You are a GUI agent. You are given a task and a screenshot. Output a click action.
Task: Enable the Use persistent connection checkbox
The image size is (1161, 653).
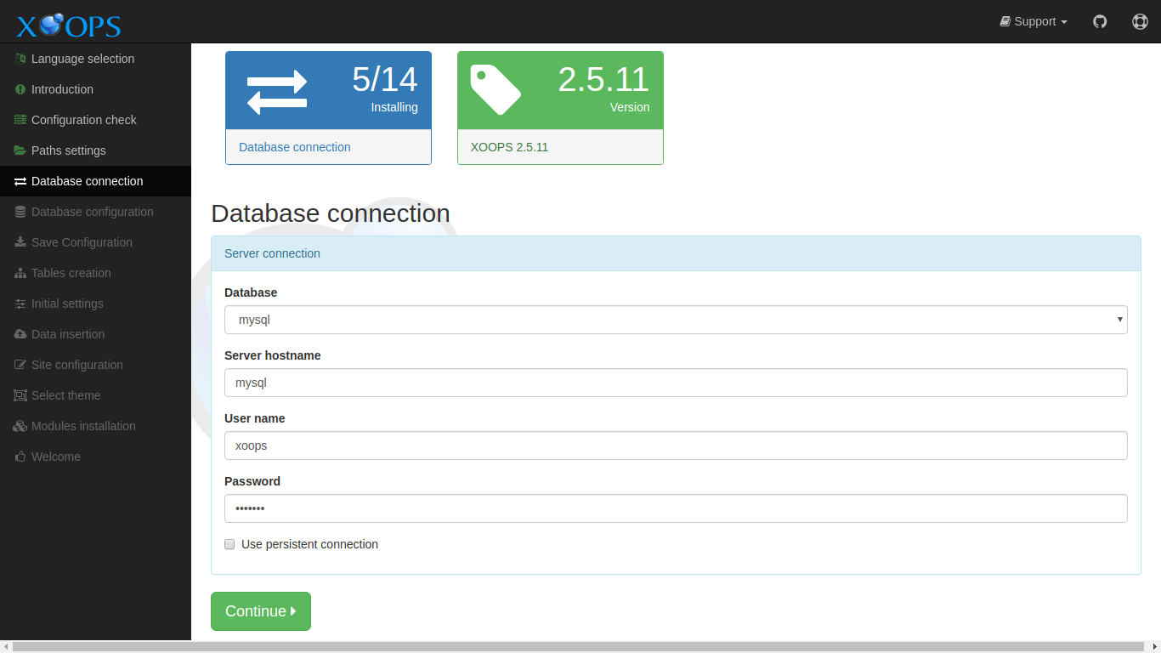tap(229, 543)
